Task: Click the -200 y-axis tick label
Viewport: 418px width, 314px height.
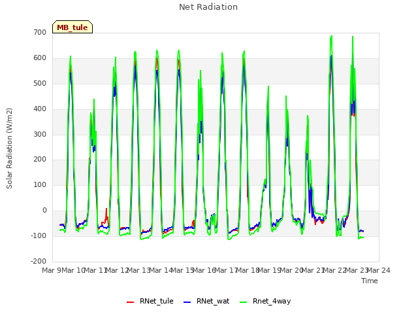Action: pyautogui.click(x=39, y=261)
